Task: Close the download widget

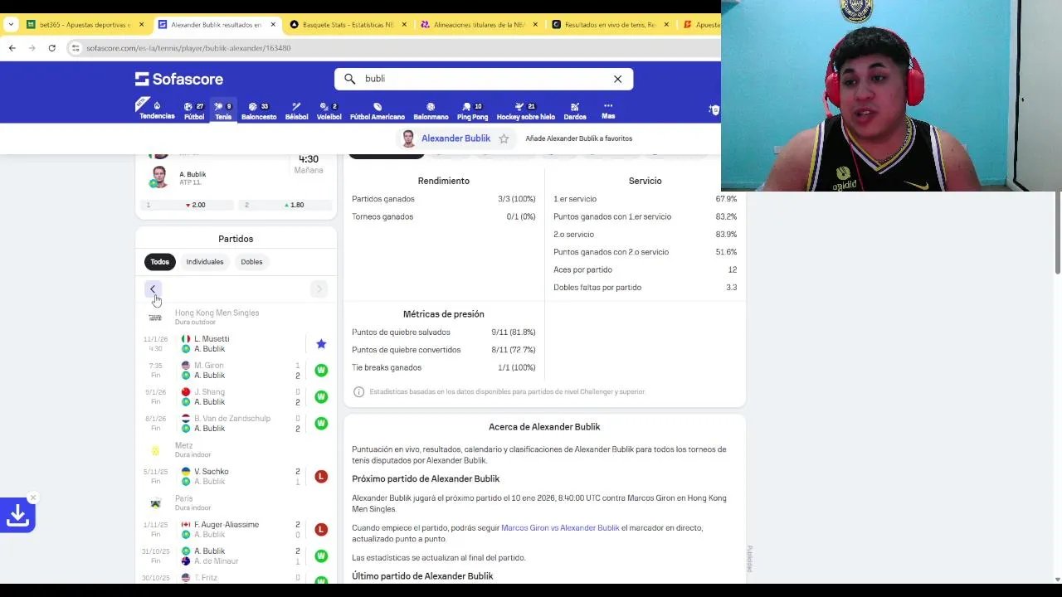Action: coord(32,498)
